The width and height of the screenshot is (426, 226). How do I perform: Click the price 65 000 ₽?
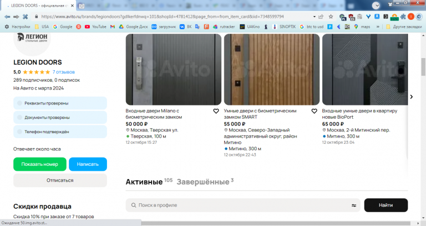point(333,124)
